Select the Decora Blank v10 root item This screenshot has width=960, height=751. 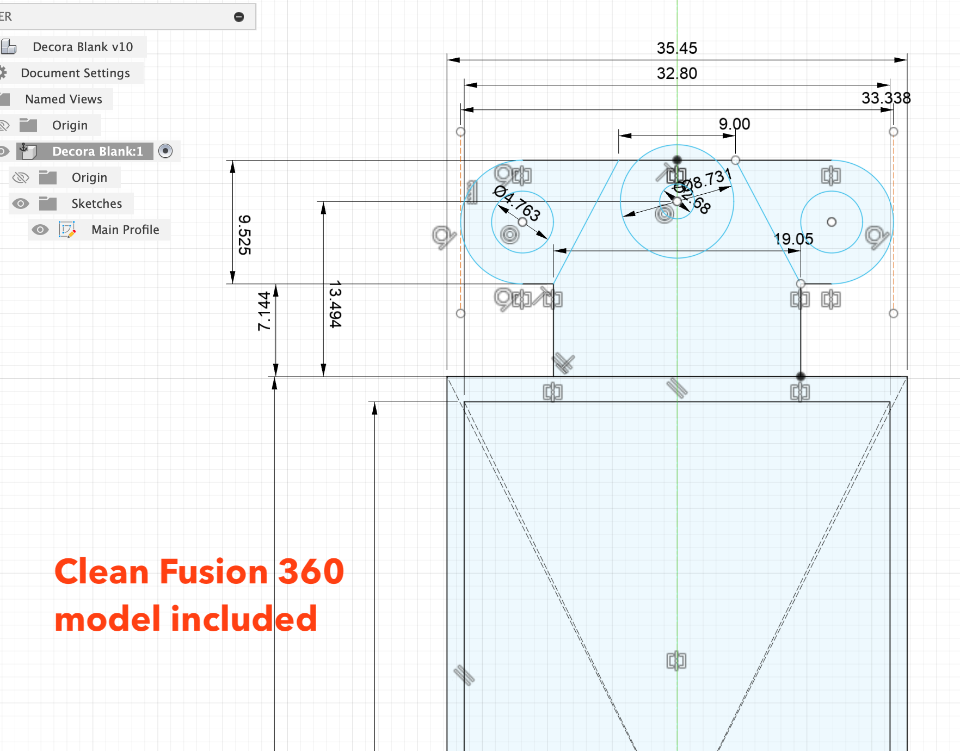83,47
